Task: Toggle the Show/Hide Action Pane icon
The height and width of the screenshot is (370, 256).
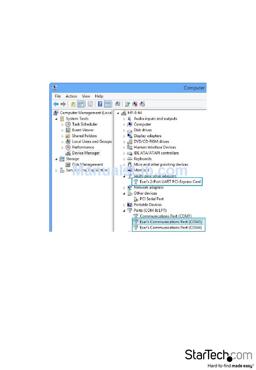Action: click(108, 104)
